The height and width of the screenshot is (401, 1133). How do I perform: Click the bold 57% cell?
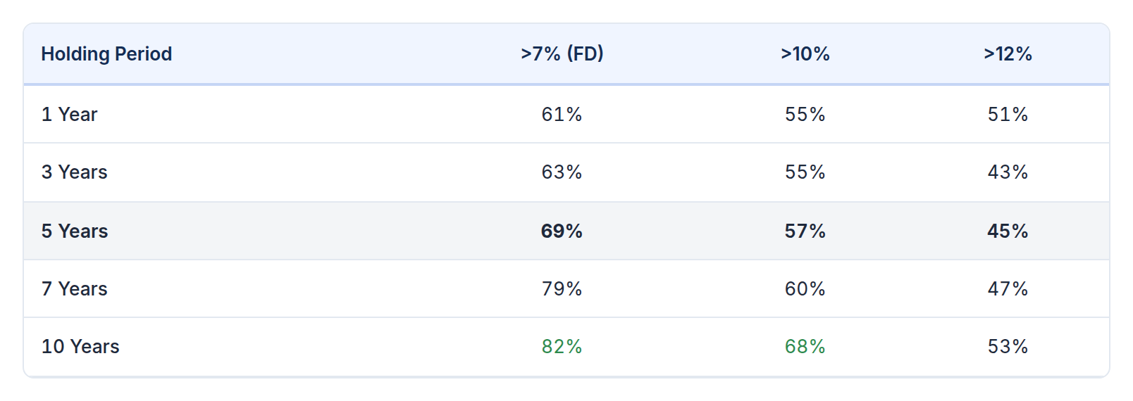click(805, 231)
